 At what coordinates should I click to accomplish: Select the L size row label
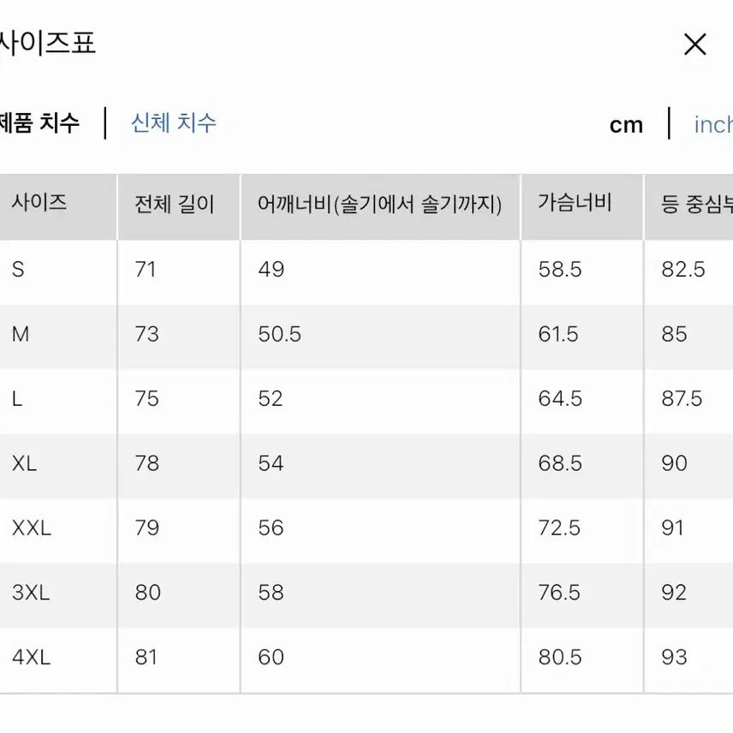click(x=18, y=399)
